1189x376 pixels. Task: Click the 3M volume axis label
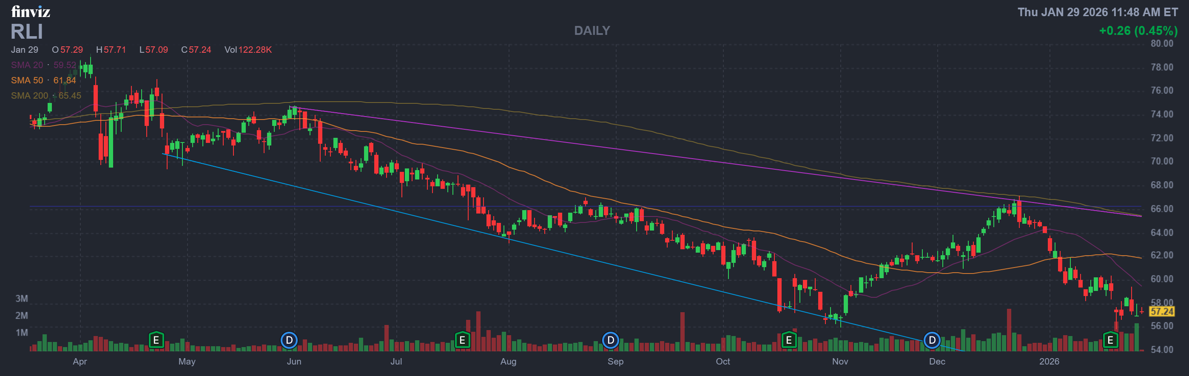[x=22, y=299]
